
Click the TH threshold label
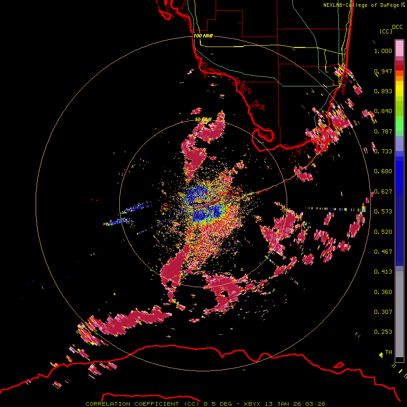pos(388,352)
